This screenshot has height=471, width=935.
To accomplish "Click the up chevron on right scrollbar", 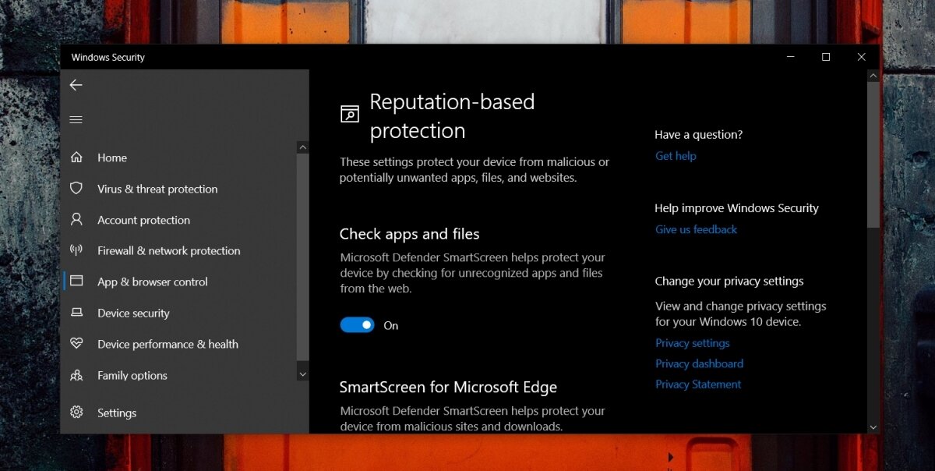I will [873, 75].
